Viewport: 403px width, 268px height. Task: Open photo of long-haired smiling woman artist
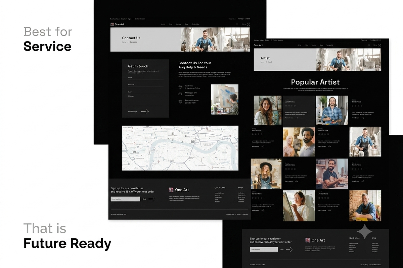268,111
